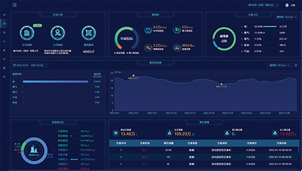Click the long blue electricity bar in energy list
Viewport: 302px width, 171px height.
pos(55,81)
